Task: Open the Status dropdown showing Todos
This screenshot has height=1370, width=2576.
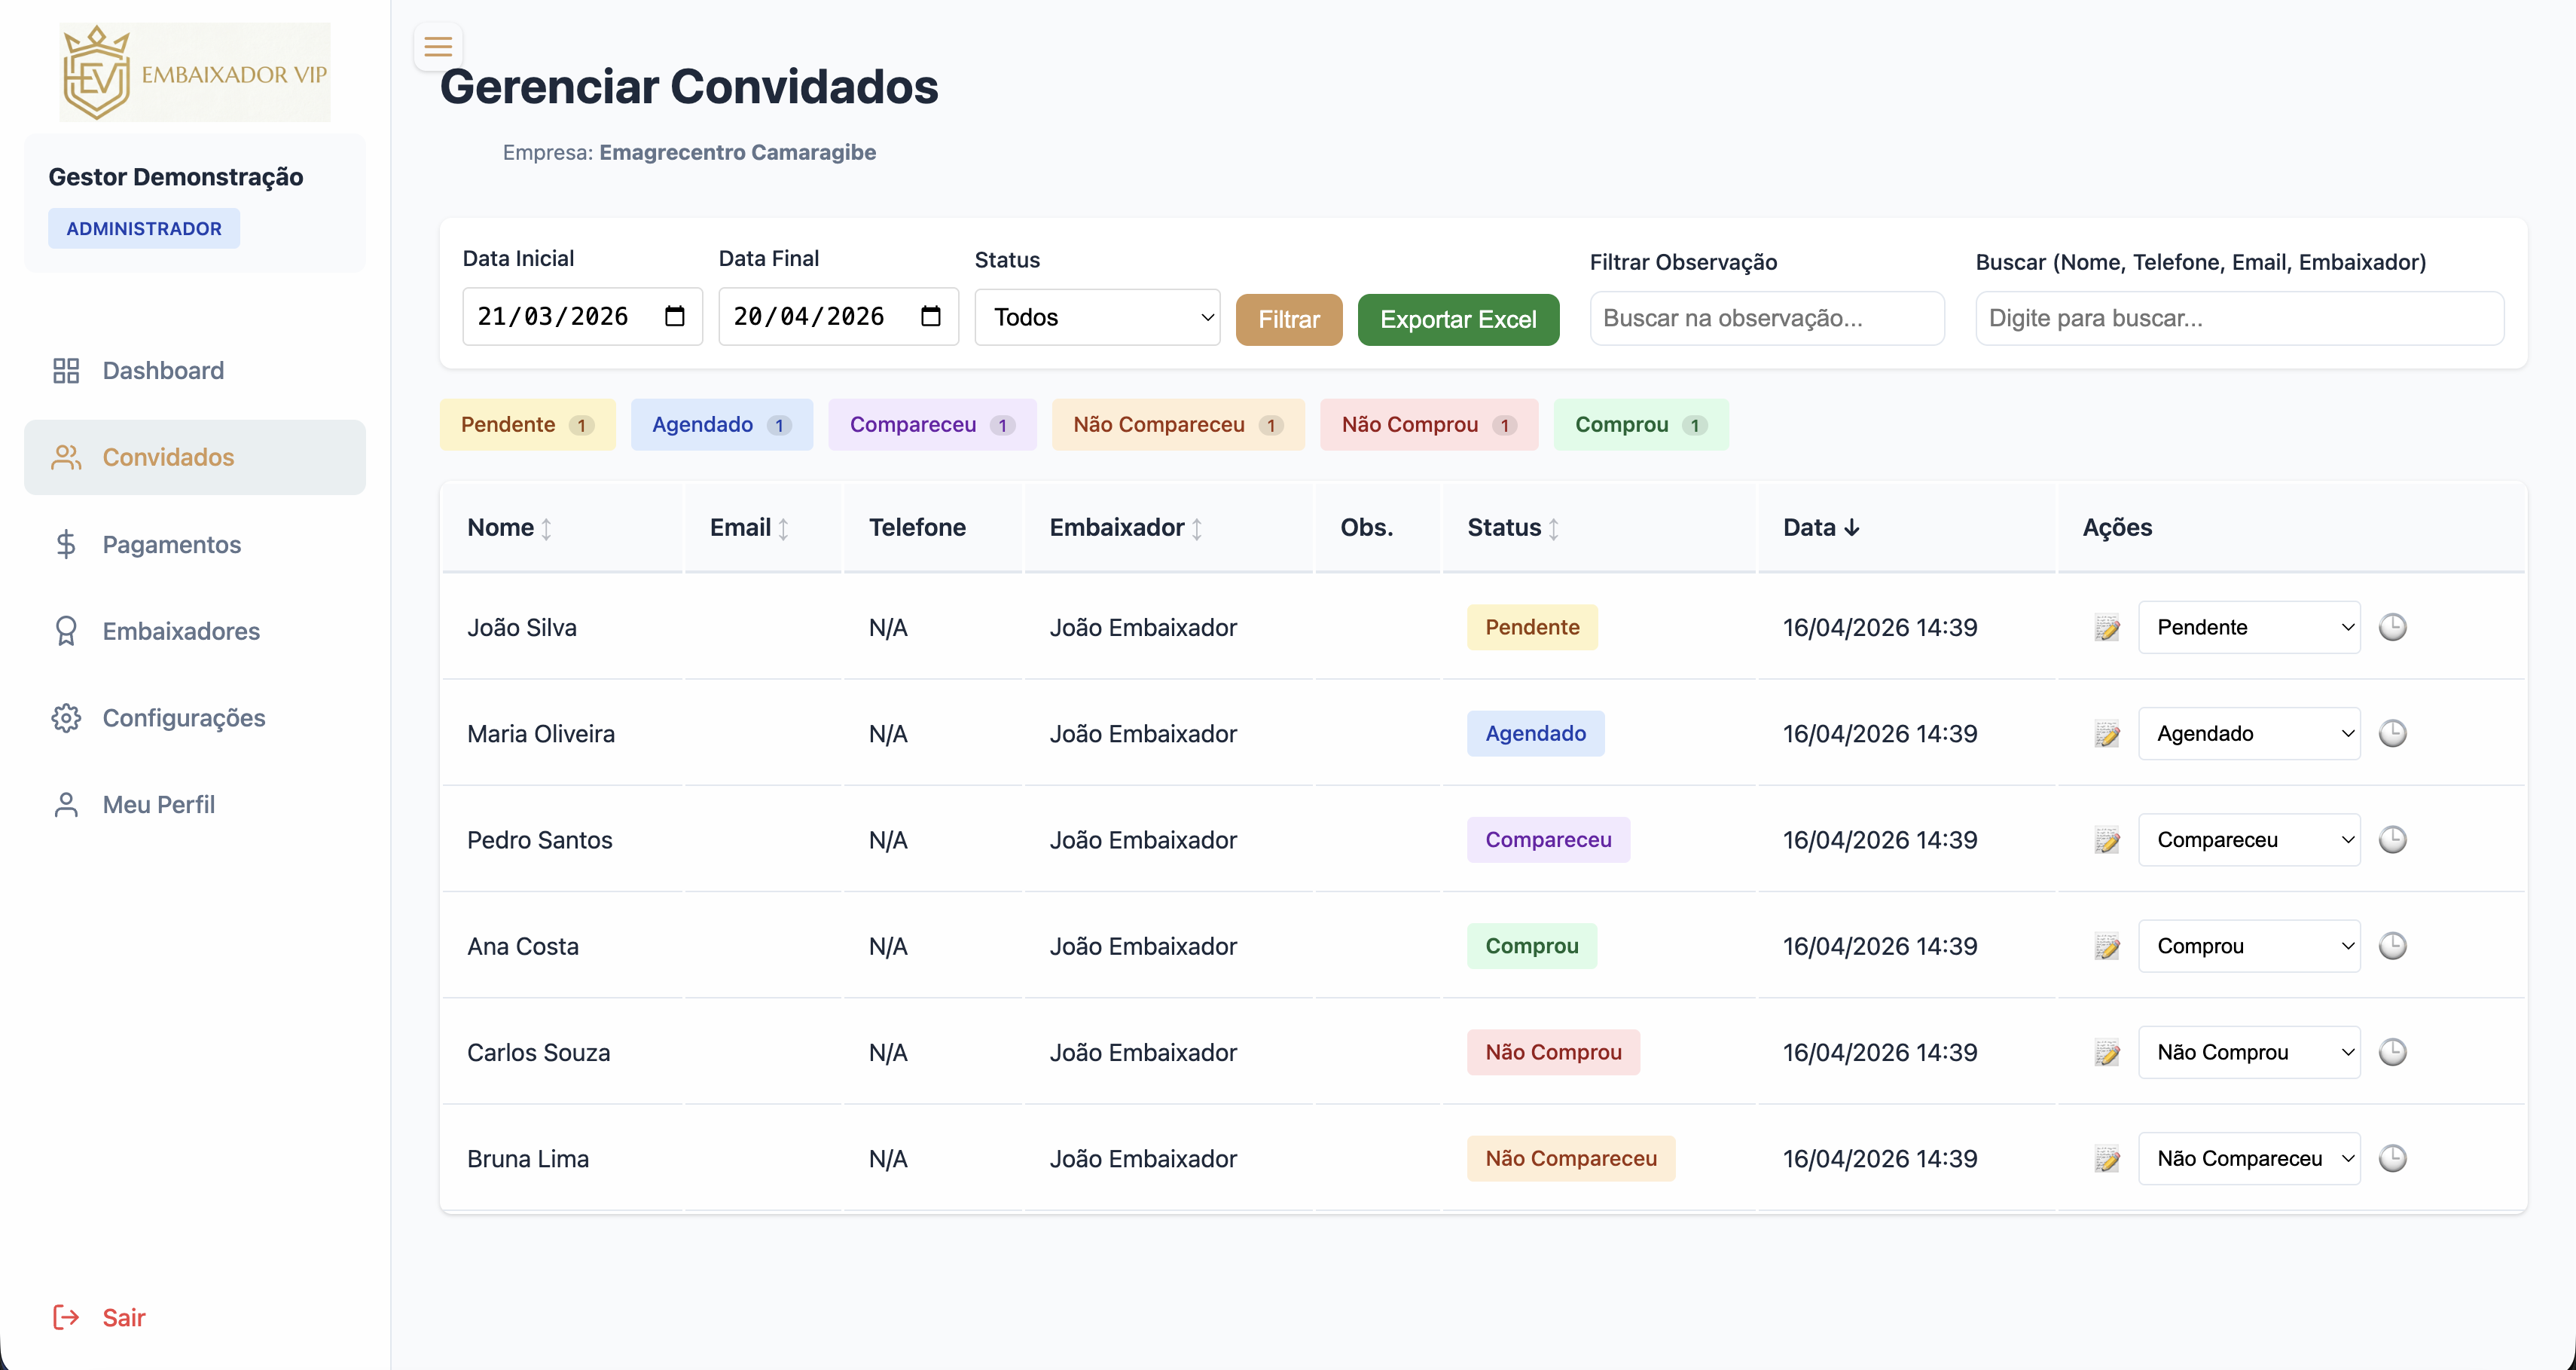Action: point(1097,317)
